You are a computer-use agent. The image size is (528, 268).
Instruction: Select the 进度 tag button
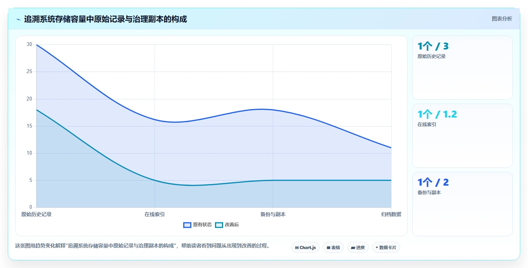(358, 248)
